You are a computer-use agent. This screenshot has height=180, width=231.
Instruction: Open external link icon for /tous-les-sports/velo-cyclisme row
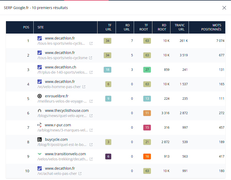pos(91,58)
